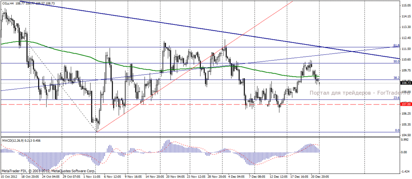Viewport: 412px width, 179px height.
Task: Select the 61.8 Fibonacci level label
Action: 396,46
